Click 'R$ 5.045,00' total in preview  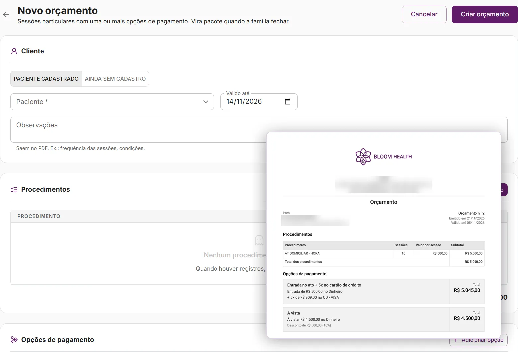point(467,290)
